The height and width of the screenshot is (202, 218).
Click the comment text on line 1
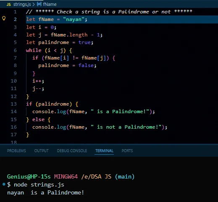tap(109, 12)
